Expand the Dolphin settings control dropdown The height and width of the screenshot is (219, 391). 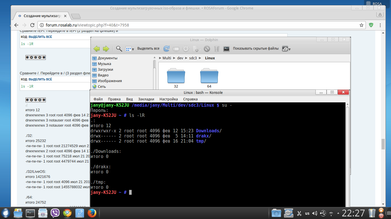(286, 49)
